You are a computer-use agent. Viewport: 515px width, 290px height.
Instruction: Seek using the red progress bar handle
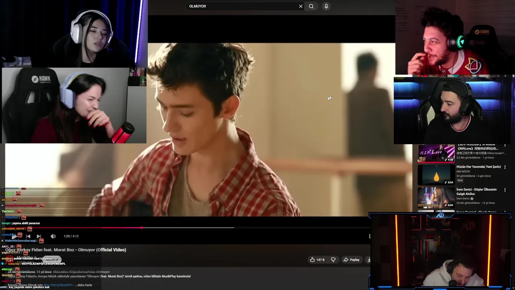point(142,228)
